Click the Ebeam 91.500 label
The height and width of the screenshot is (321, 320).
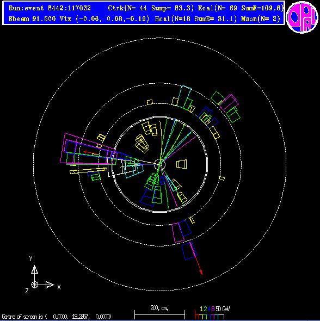click(x=32, y=19)
